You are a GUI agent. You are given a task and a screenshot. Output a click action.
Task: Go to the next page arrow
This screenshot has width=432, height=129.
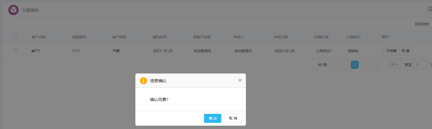pos(365,65)
